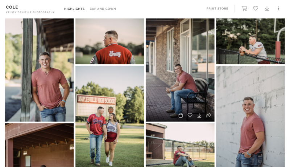Screen dimensions: 290x167
Task: Open the Cap and Gown tab
Action: (103, 9)
